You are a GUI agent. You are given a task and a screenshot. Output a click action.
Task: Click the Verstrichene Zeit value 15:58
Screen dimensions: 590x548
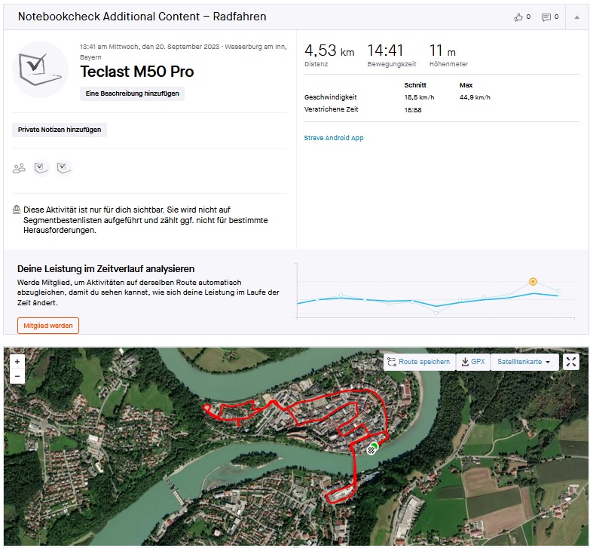click(x=413, y=110)
